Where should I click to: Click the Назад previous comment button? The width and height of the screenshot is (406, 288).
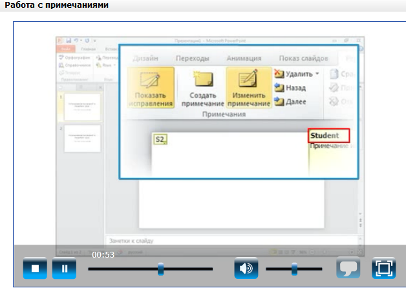[290, 88]
